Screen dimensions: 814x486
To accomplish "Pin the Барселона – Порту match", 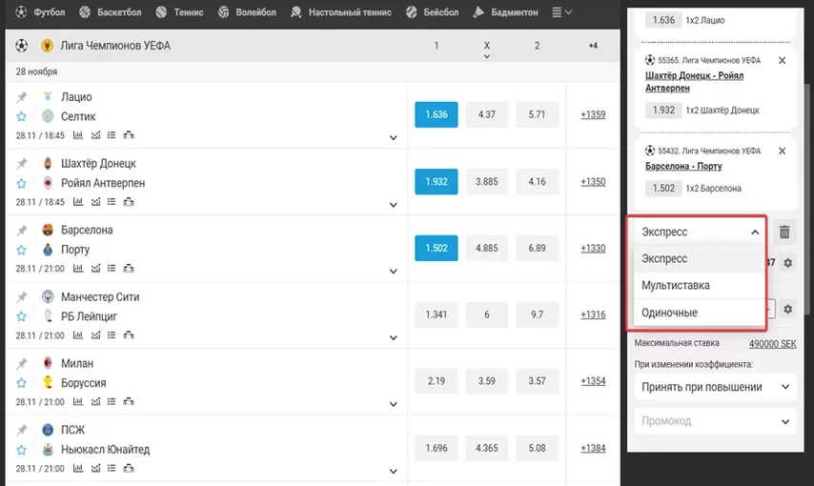I will 21,230.
